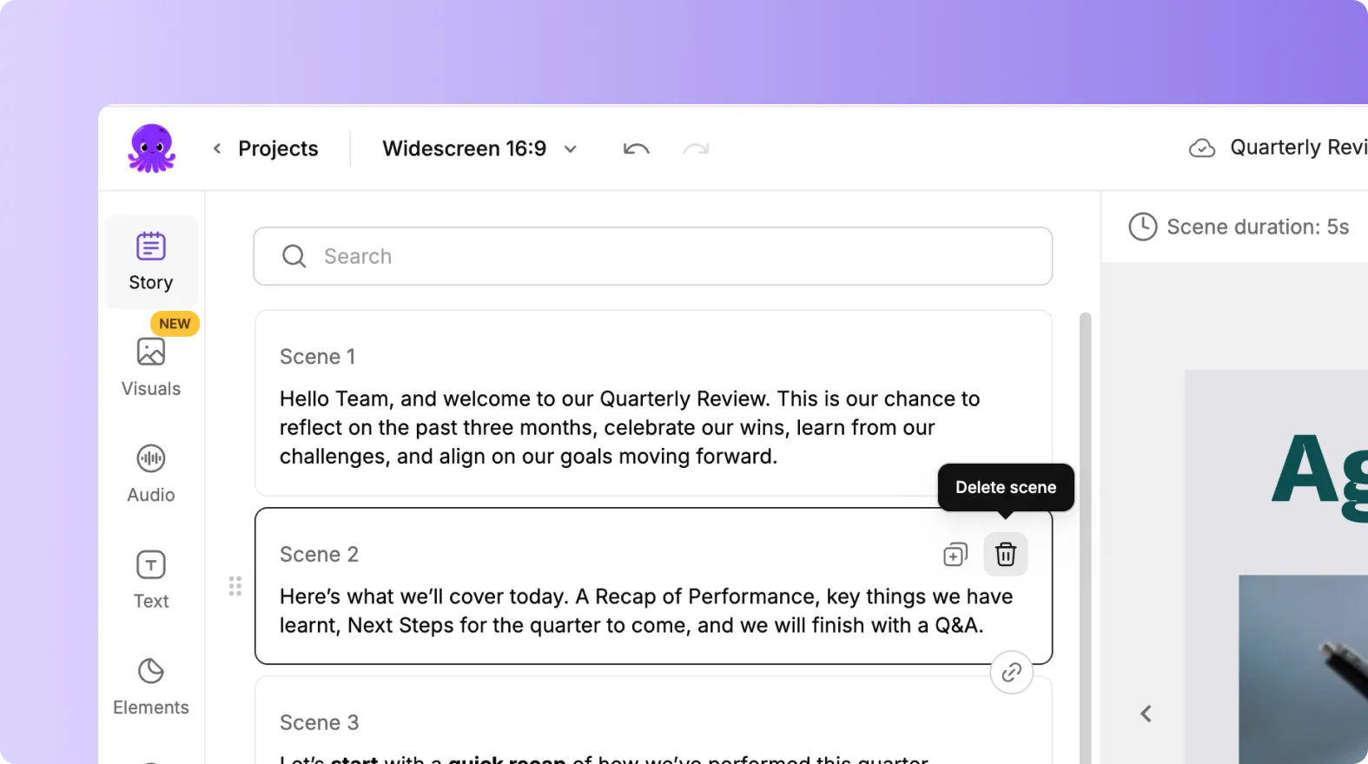1368x764 pixels.
Task: Click the scene Search field
Action: [x=653, y=256]
